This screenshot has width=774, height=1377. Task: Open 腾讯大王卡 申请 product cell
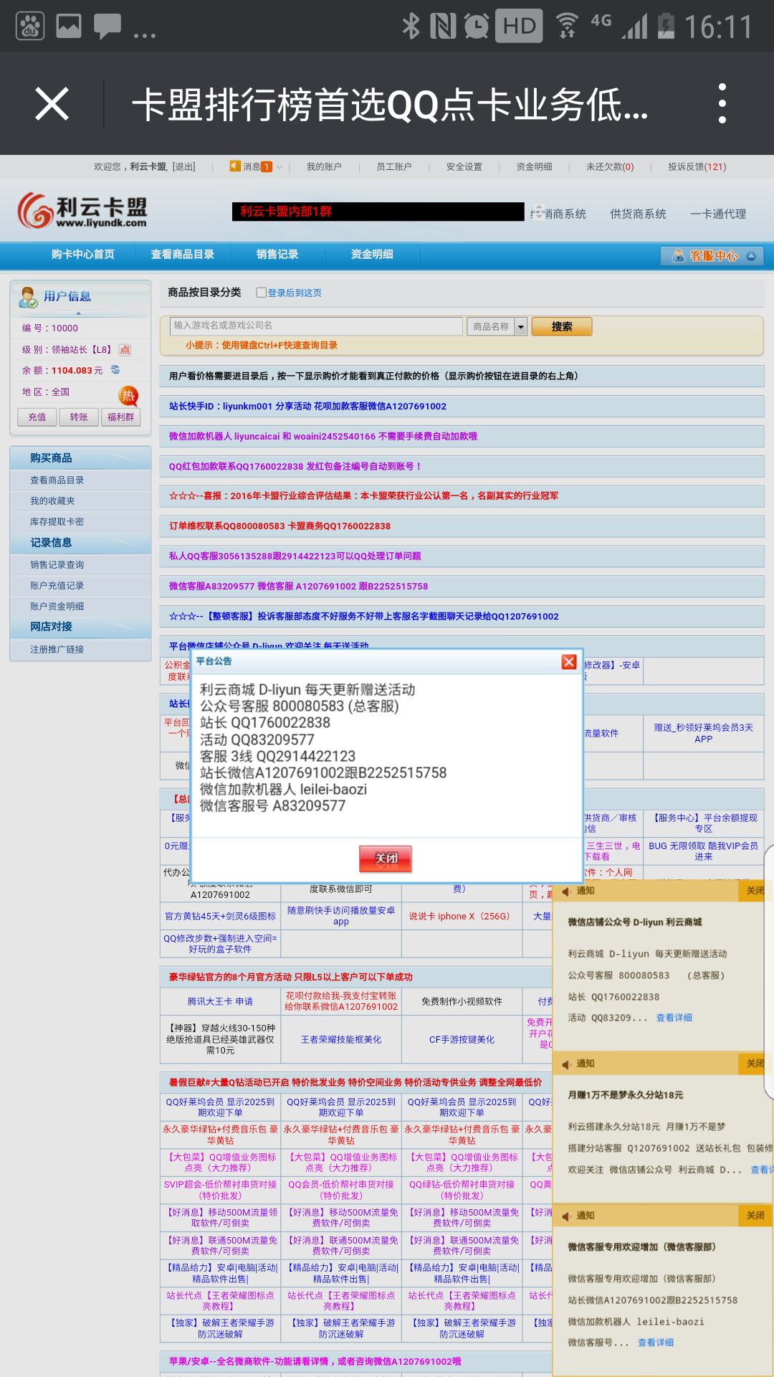pyautogui.click(x=220, y=1001)
